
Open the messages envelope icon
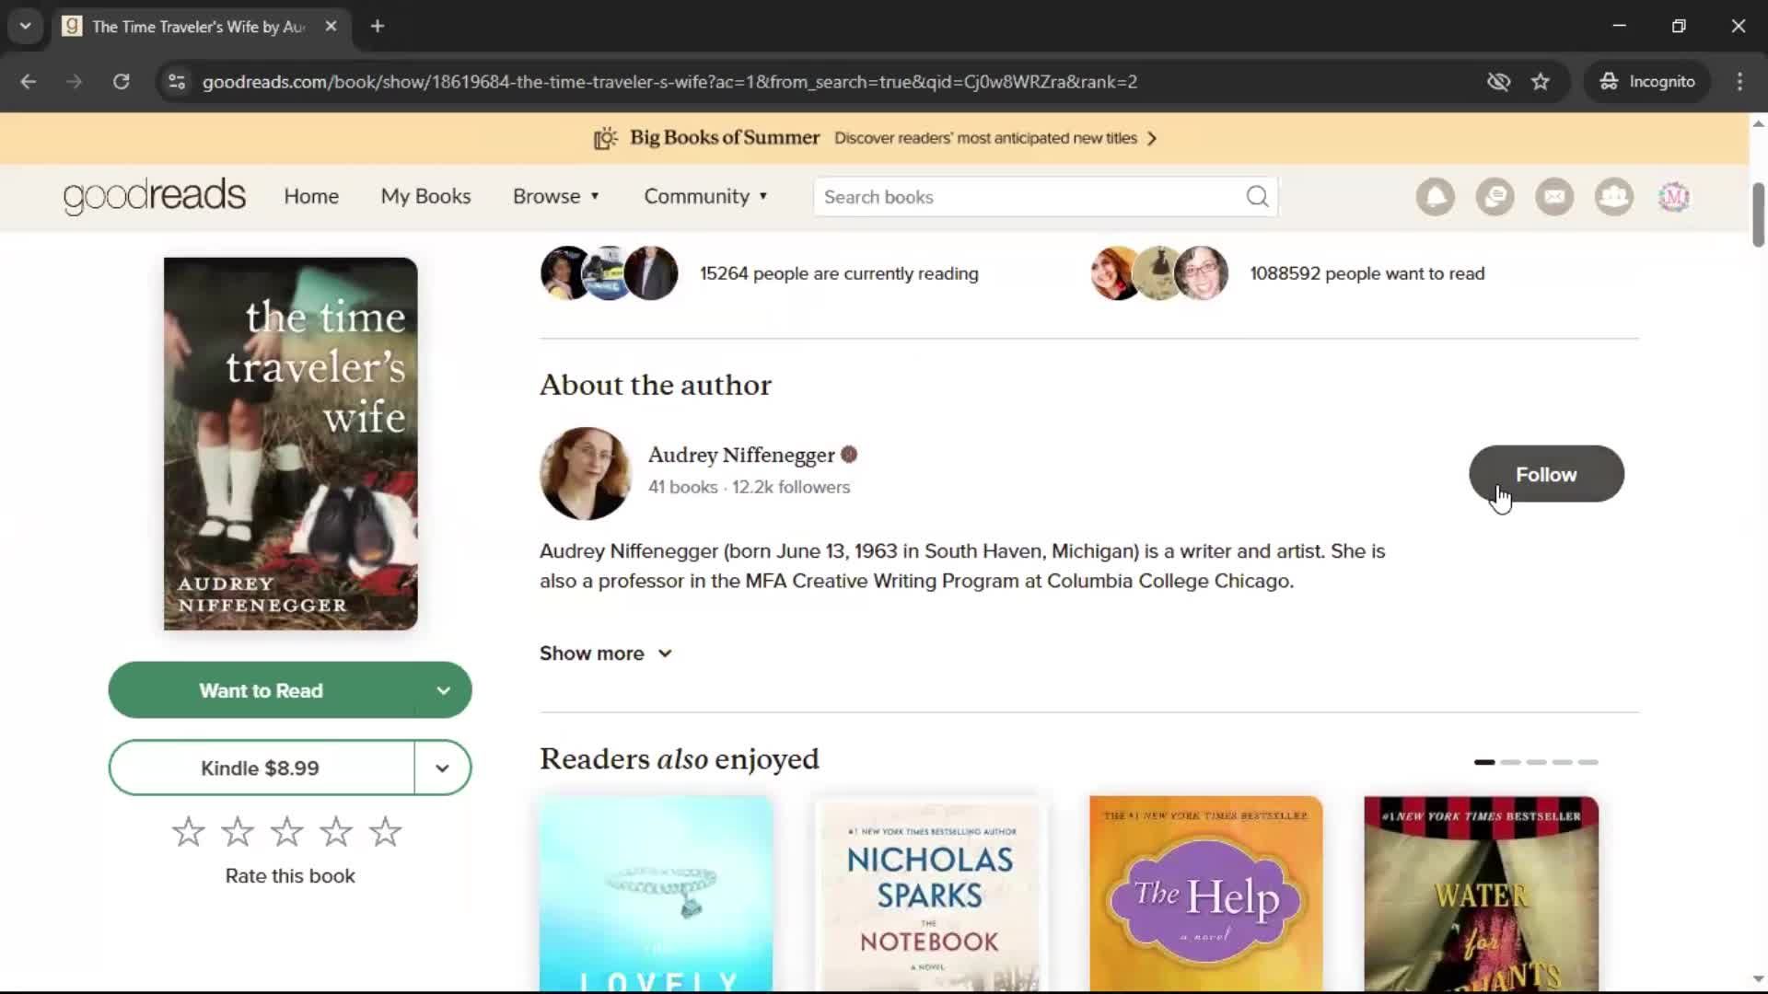pos(1554,197)
